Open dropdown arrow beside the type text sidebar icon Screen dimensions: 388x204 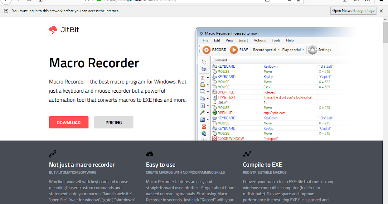(x=208, y=106)
